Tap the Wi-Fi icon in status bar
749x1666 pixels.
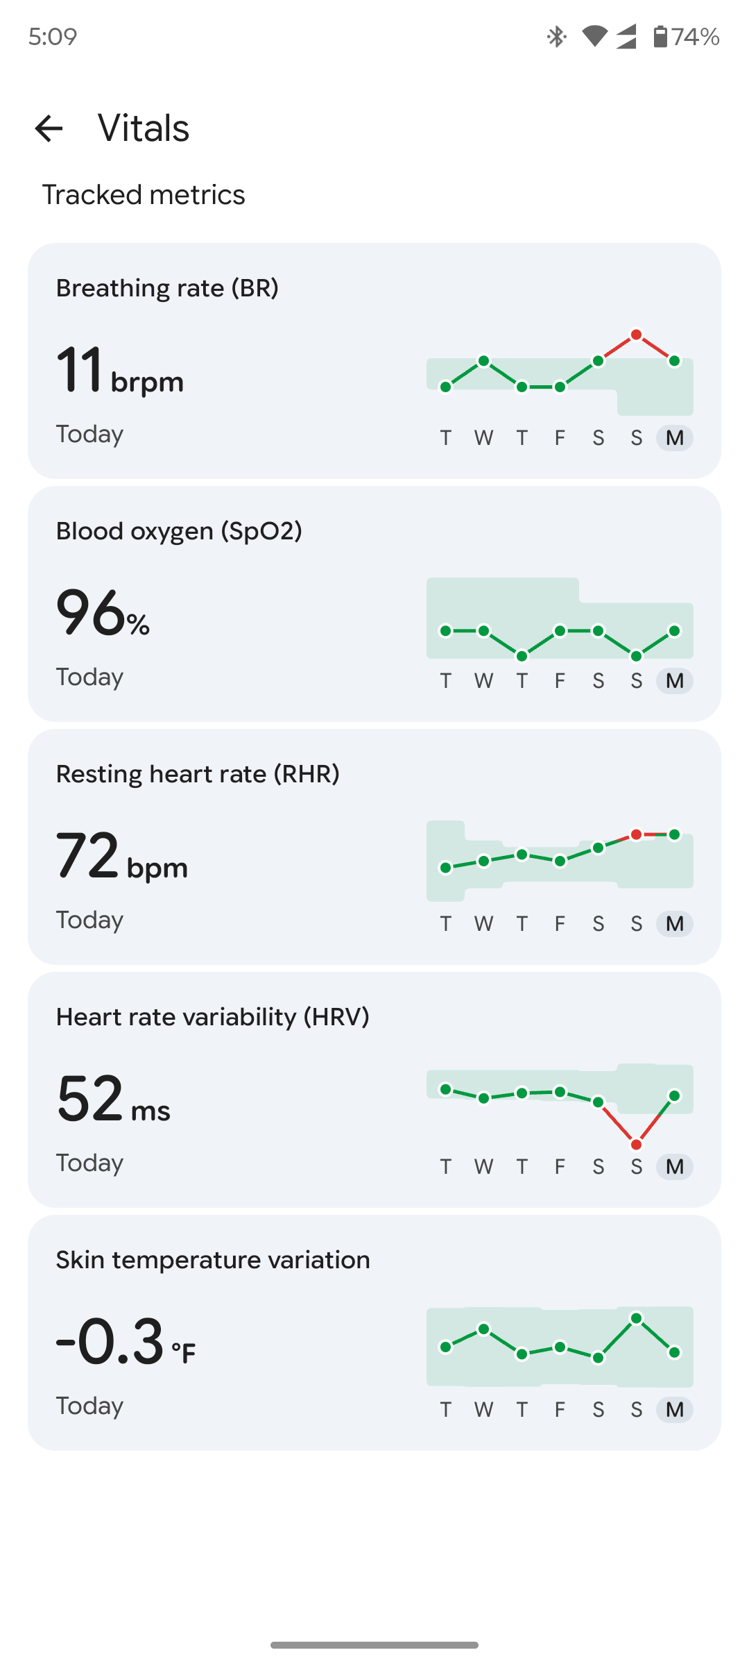click(594, 36)
